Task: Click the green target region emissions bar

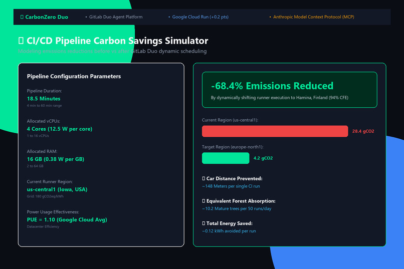Action: 226,158
